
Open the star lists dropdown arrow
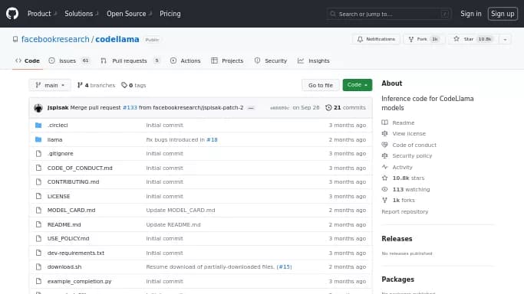click(x=505, y=39)
